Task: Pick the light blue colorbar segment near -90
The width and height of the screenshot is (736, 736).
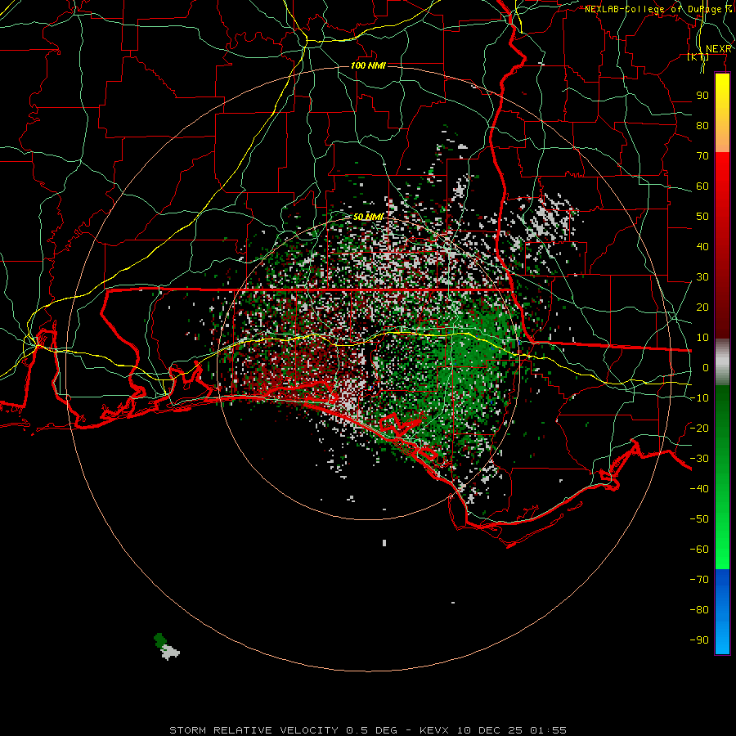Action: point(722,639)
